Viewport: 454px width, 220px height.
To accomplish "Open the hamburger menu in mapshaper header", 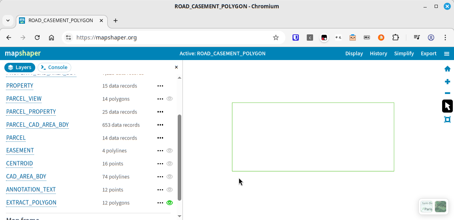I will tap(446, 53).
